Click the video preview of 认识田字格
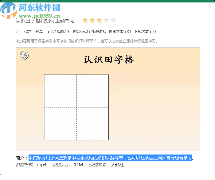This screenshot has height=180, width=215. [108, 99]
